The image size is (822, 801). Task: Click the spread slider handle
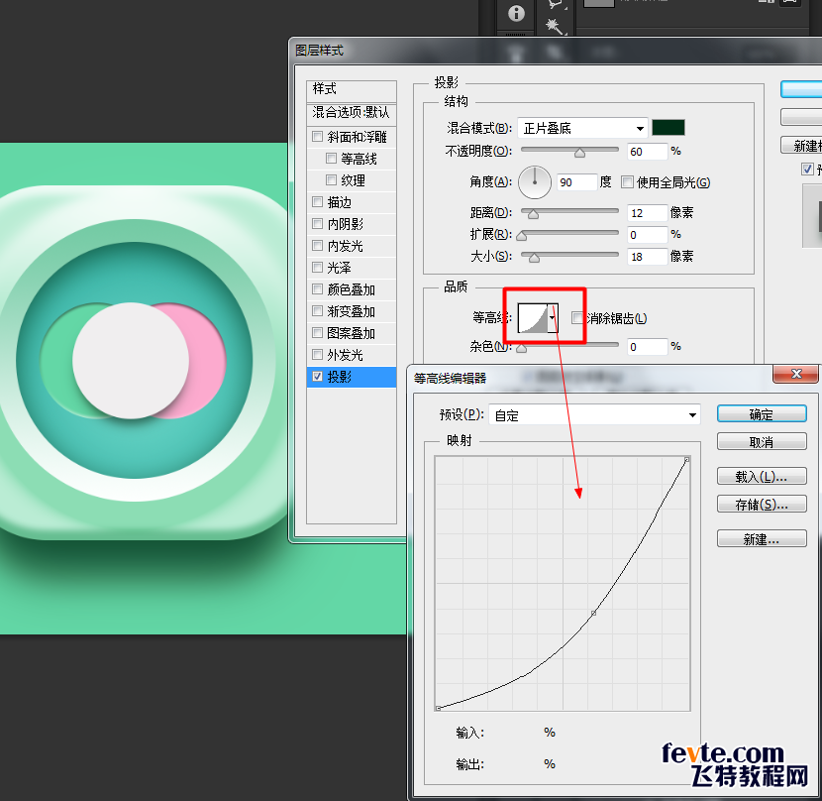(x=521, y=236)
